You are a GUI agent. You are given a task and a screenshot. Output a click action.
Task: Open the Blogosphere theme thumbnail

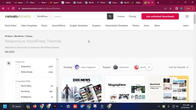(x=125, y=89)
